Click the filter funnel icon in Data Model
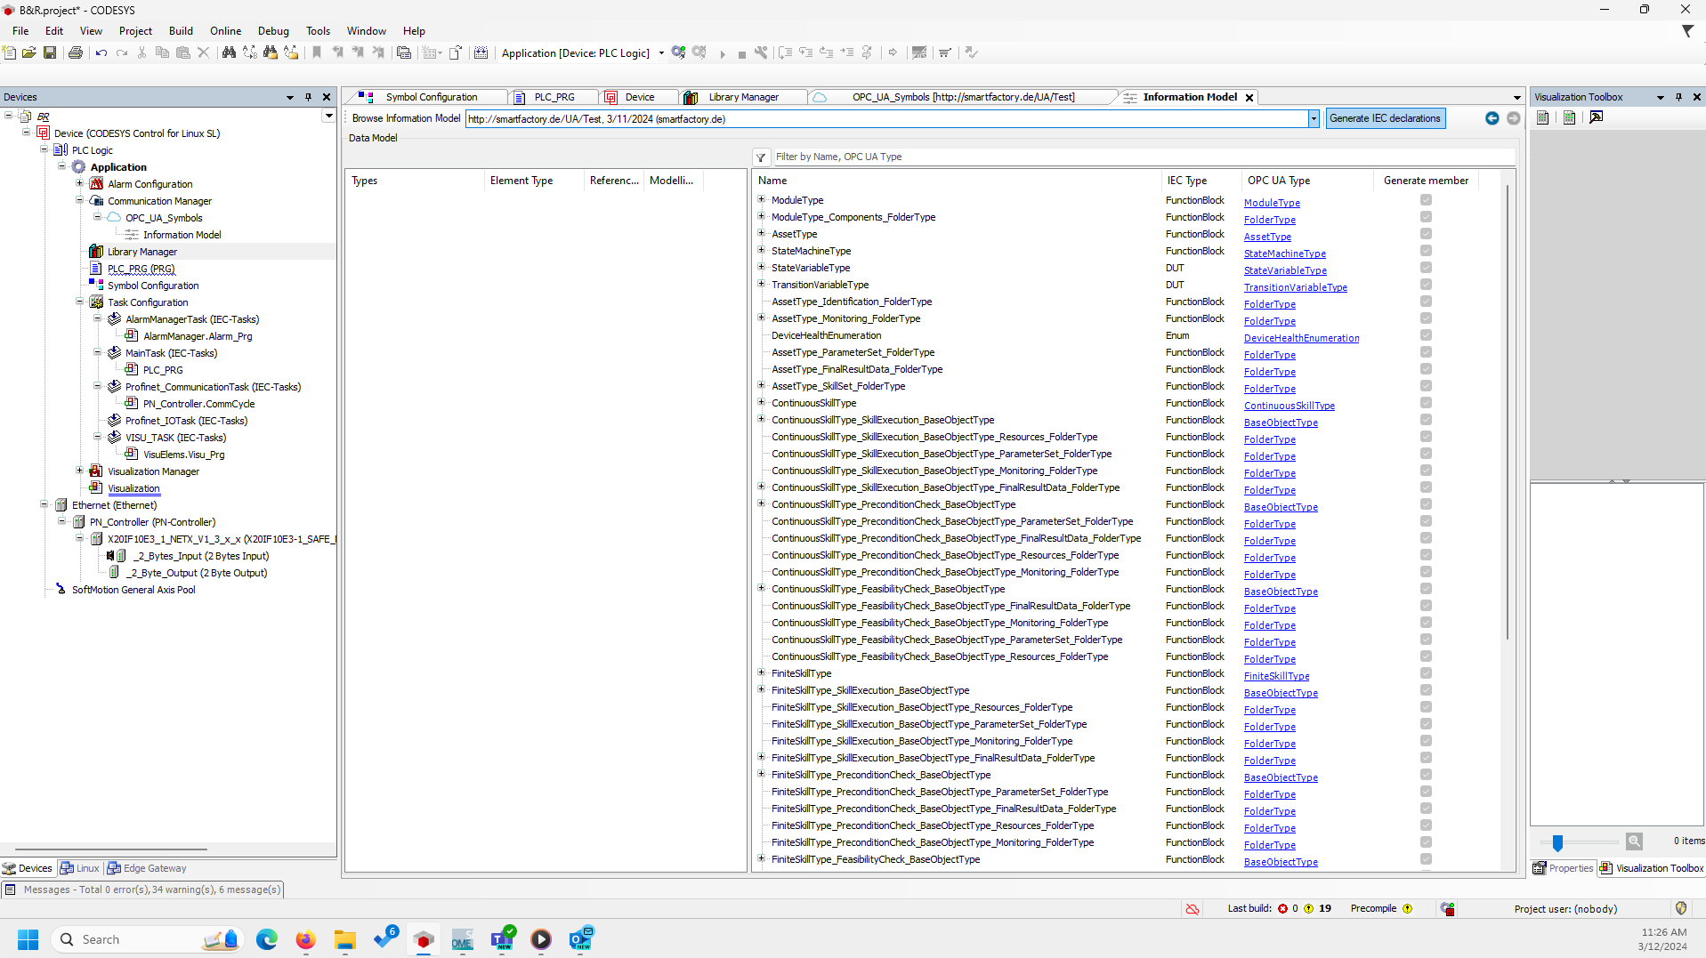The width and height of the screenshot is (1706, 958). (x=761, y=157)
